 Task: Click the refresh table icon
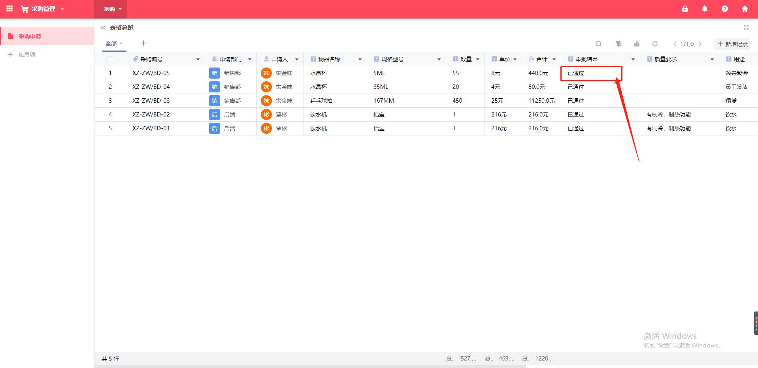pos(655,44)
